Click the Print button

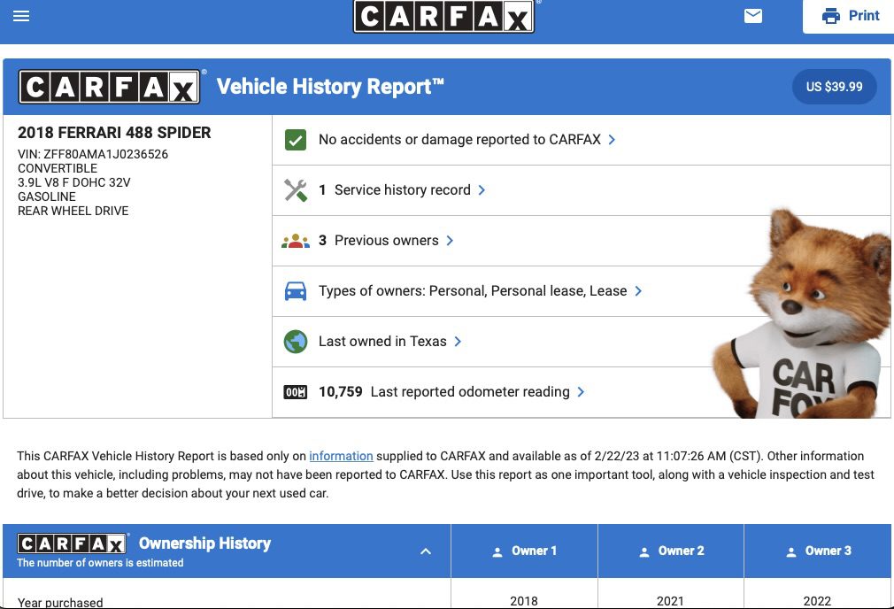coord(848,16)
